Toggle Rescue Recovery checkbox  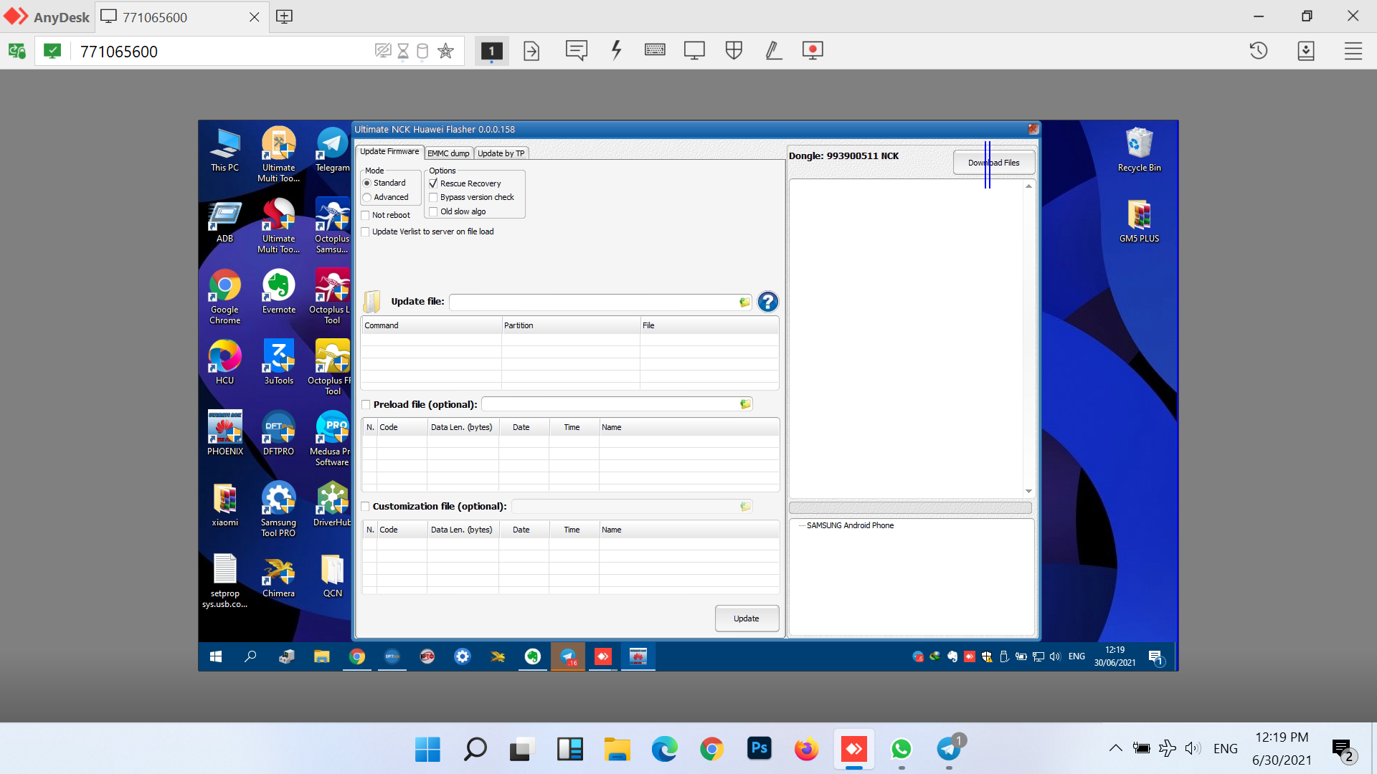pos(433,183)
